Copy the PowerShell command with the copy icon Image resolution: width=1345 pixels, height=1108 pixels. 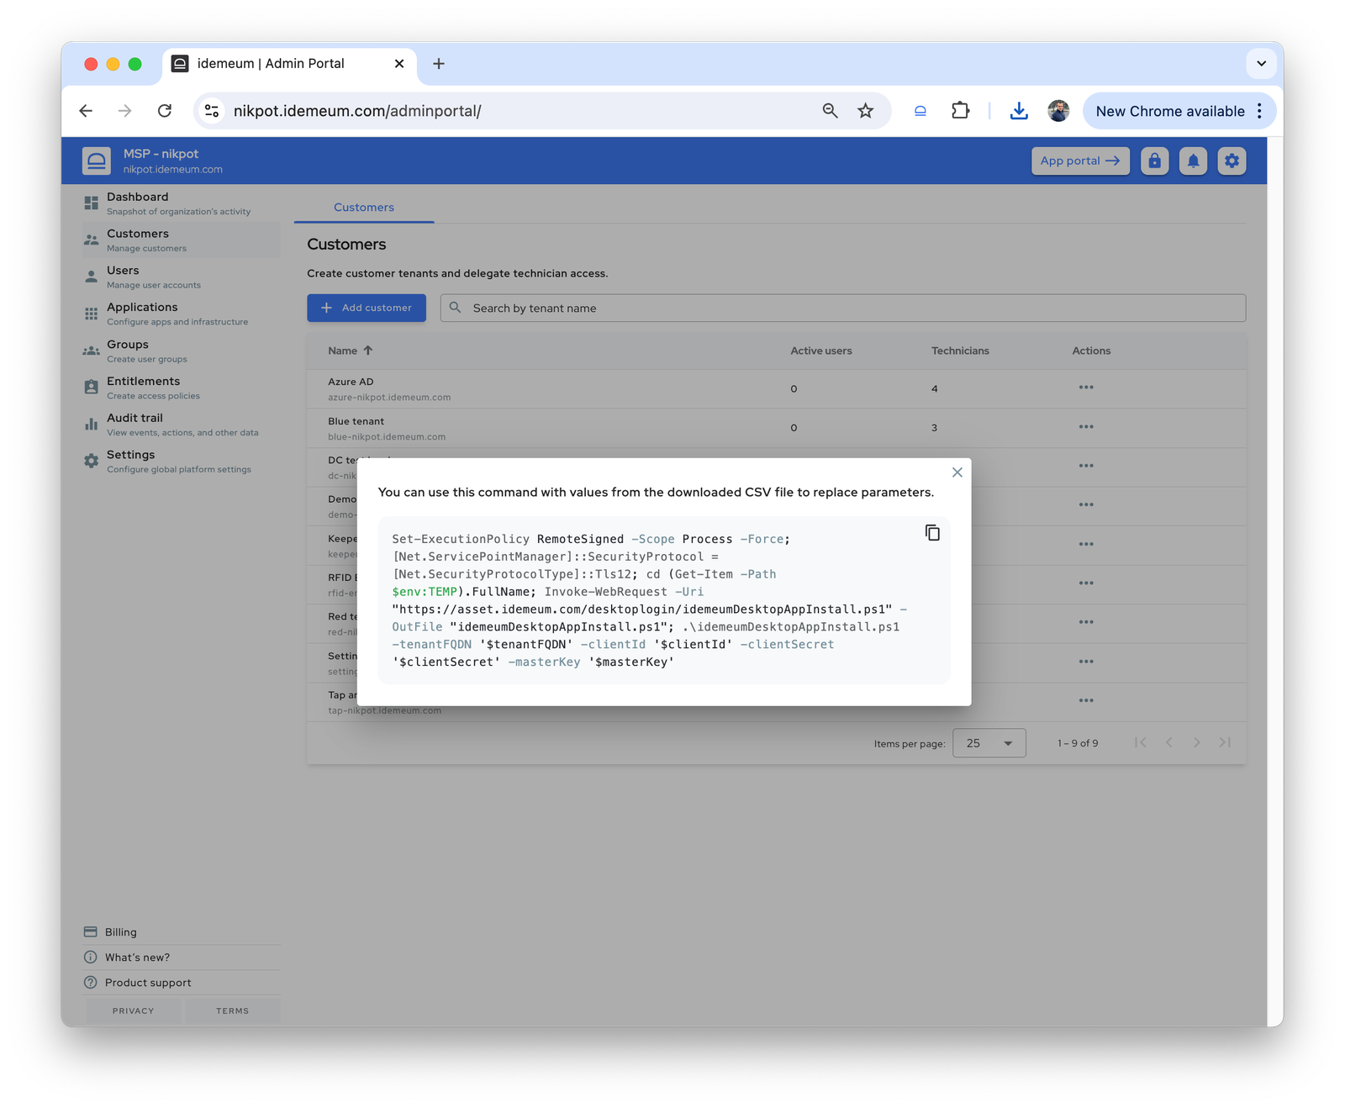pyautogui.click(x=932, y=532)
